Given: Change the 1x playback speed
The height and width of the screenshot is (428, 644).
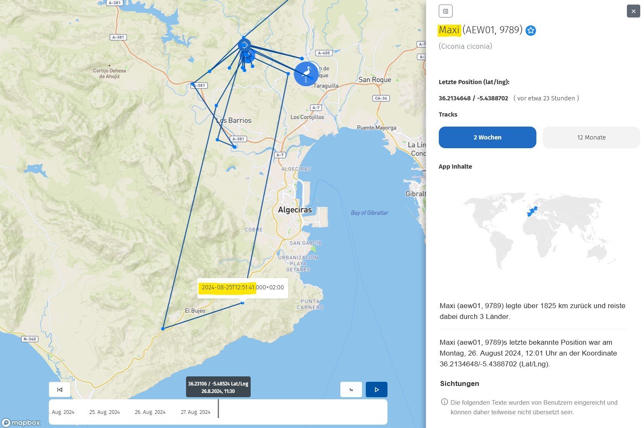Looking at the screenshot, I should 351,390.
